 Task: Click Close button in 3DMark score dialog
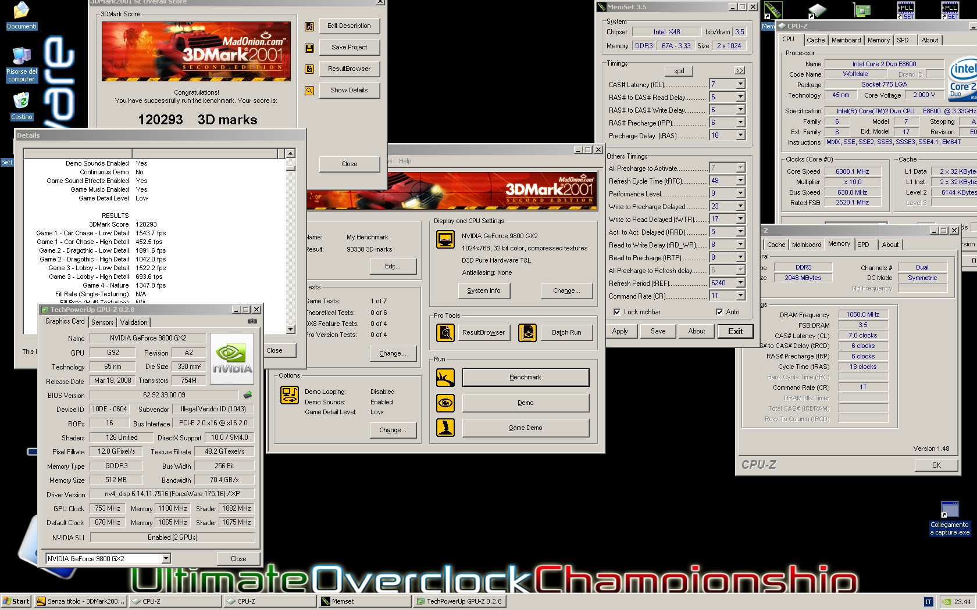(x=350, y=164)
